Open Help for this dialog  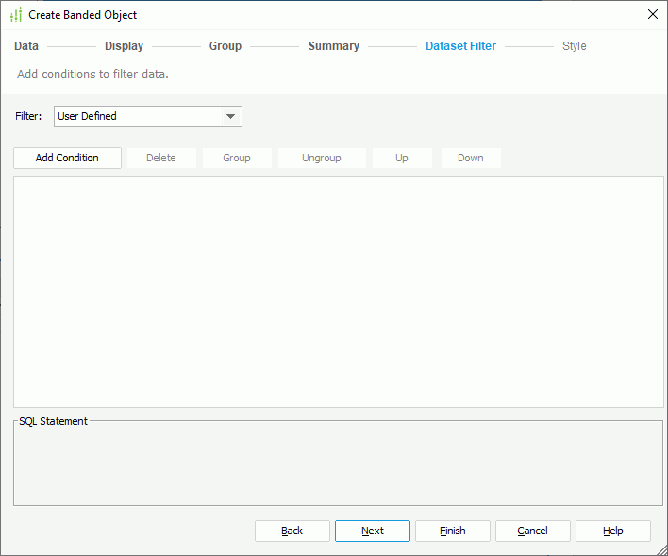click(x=613, y=531)
